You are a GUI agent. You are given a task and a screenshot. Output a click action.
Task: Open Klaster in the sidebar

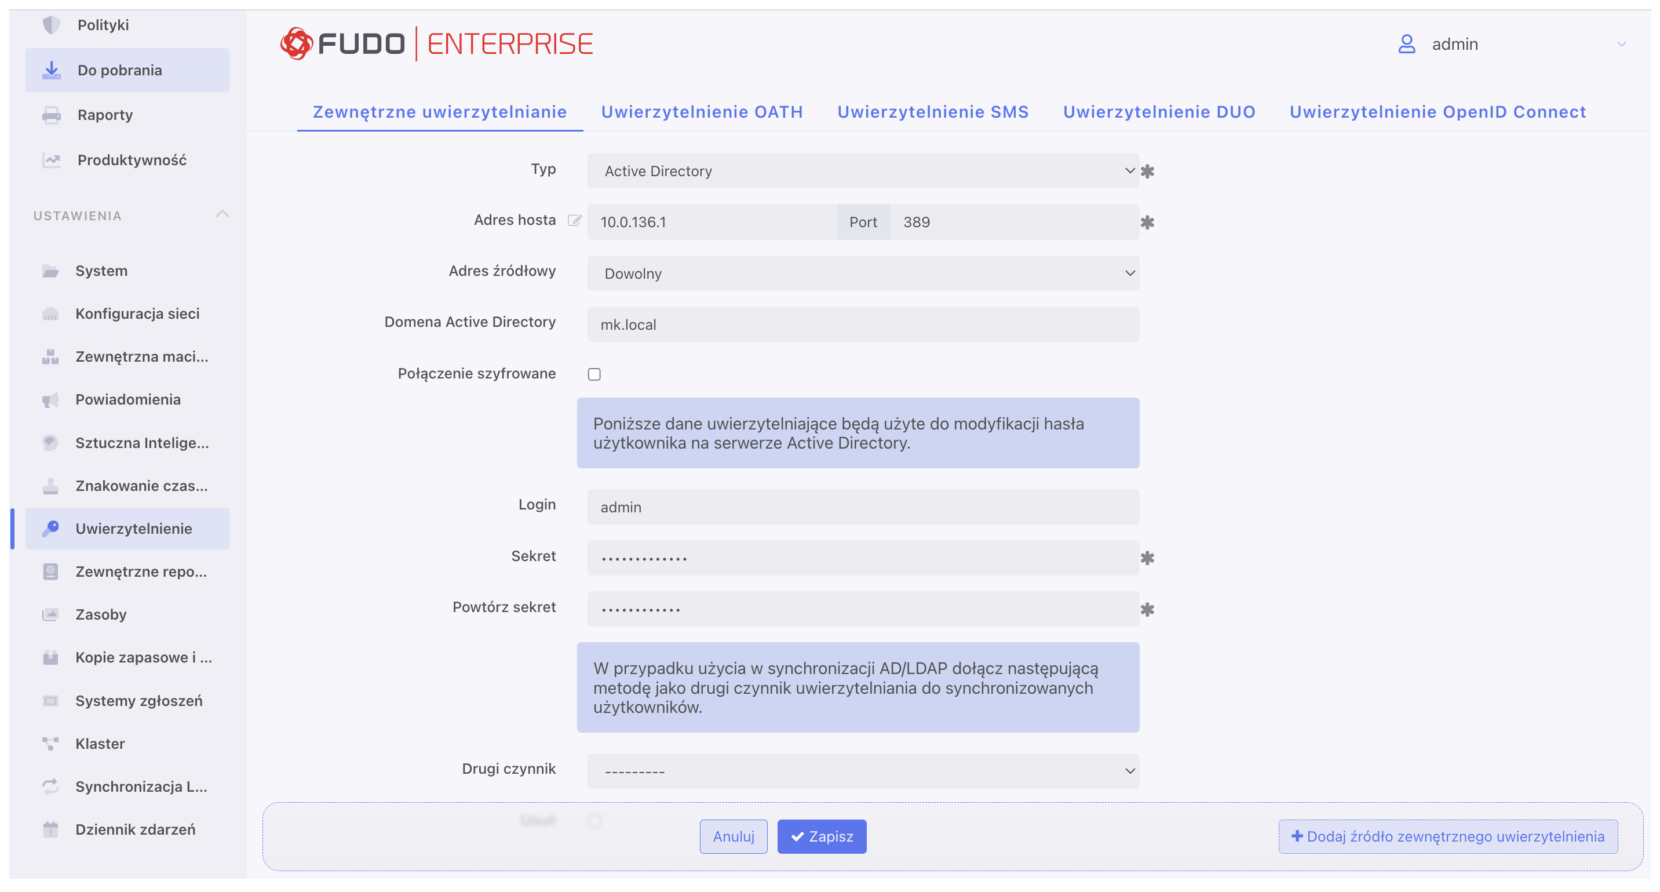click(x=127, y=744)
